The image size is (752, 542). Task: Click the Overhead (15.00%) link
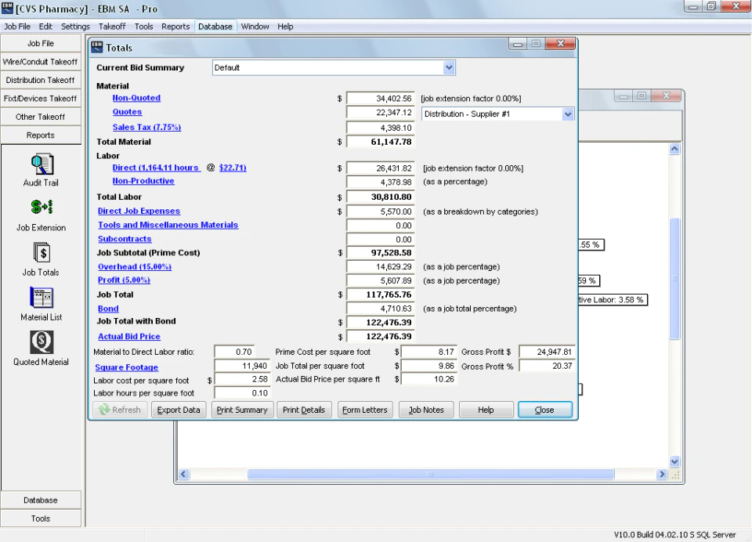(x=133, y=266)
